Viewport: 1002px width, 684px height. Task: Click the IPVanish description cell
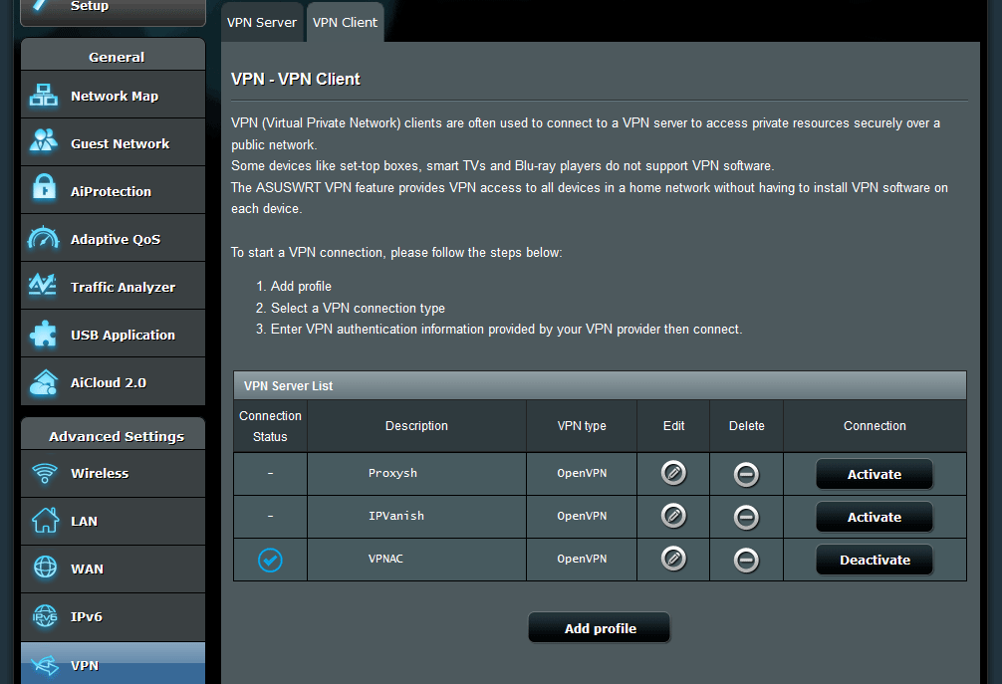click(x=416, y=517)
